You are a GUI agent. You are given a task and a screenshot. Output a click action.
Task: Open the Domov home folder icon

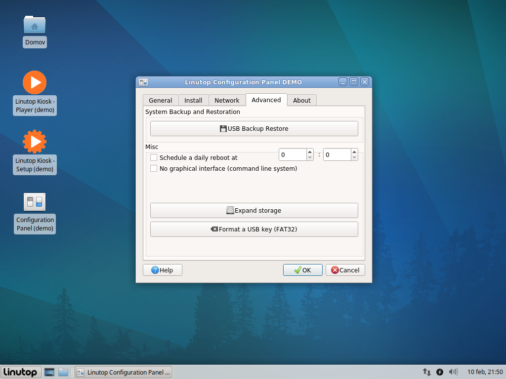35,25
